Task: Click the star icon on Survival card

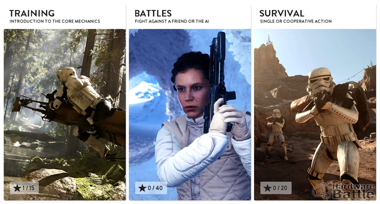Action: [x=267, y=188]
